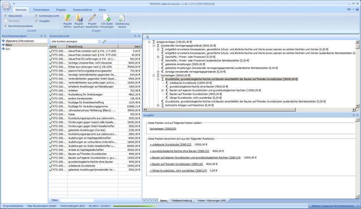
Task: Expand technische Anlagen und Maschinen node
Action: [x=158, y=105]
